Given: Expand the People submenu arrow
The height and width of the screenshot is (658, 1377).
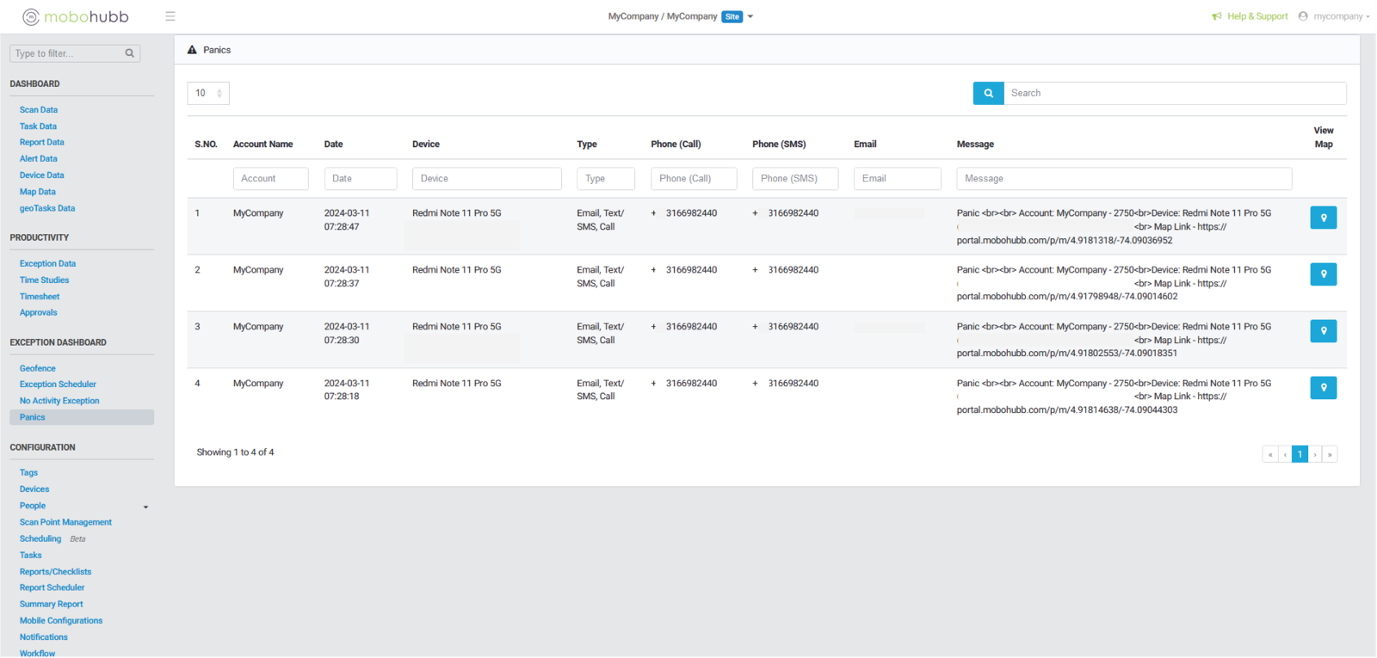Looking at the screenshot, I should click(145, 507).
